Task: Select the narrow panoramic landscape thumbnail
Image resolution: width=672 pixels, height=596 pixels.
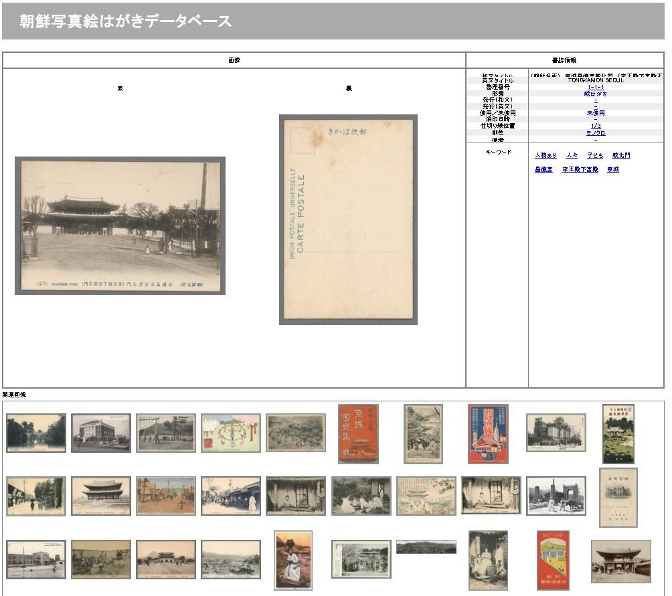Action: [426, 547]
